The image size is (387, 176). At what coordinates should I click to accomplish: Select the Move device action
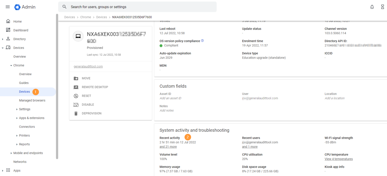click(76, 78)
